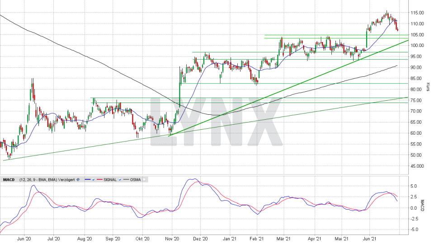
Task: Click the SIGNAL legend label
Action: 110,180
